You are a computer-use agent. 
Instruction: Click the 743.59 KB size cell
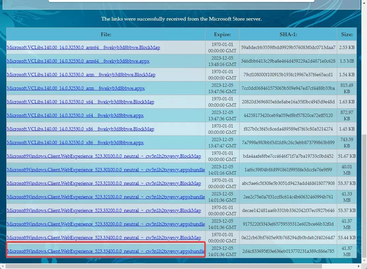[x=347, y=142]
